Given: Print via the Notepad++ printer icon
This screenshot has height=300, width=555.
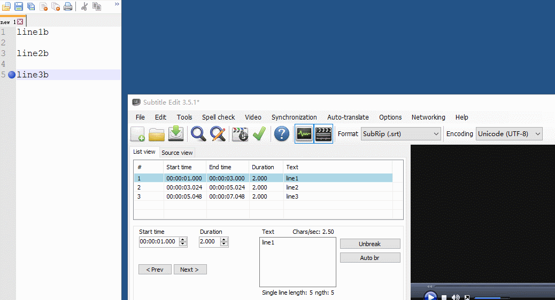Looking at the screenshot, I should pos(68,6).
